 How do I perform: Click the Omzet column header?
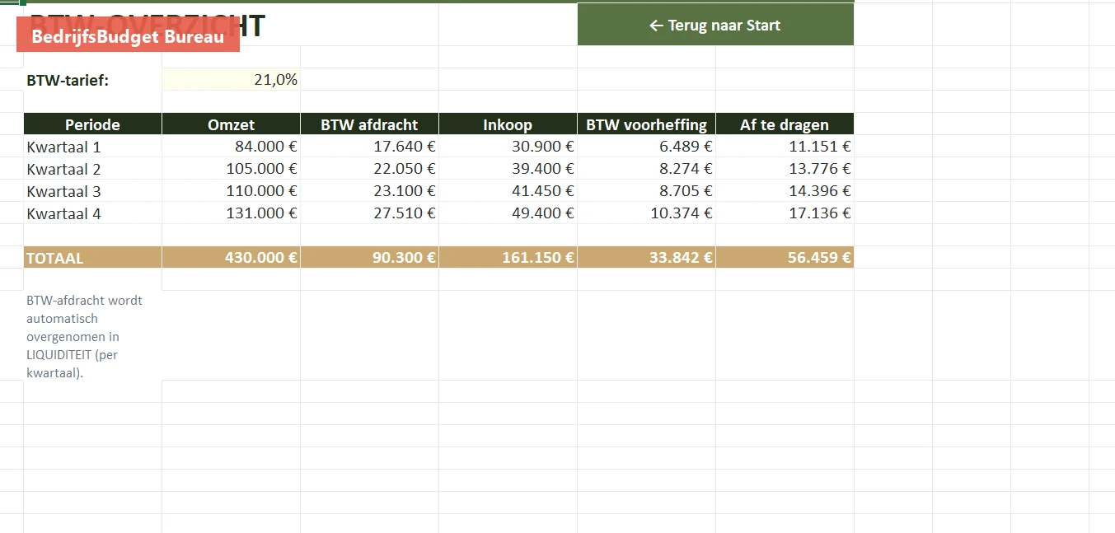coord(232,124)
